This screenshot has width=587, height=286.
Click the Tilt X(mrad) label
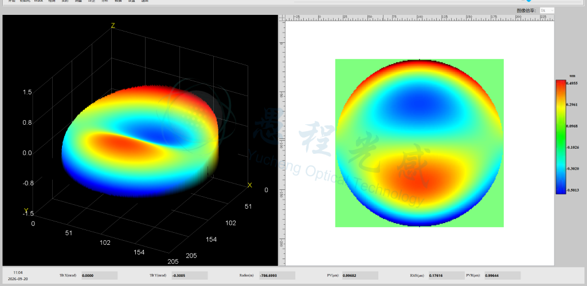tap(68, 276)
